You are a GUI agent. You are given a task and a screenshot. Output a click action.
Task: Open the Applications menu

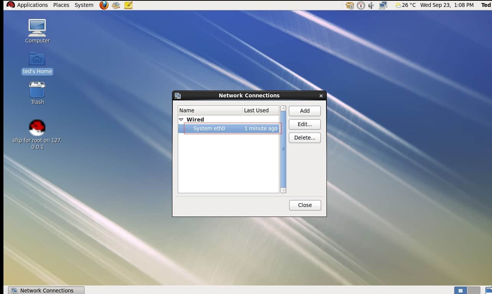tap(32, 5)
